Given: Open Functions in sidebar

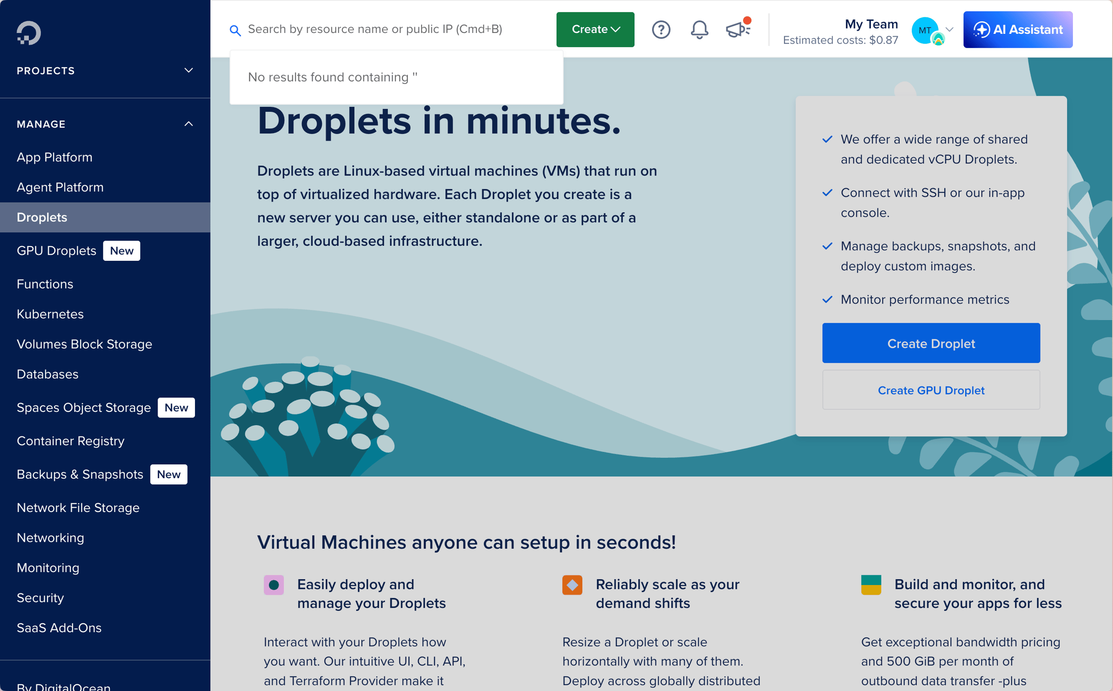Looking at the screenshot, I should (x=45, y=284).
